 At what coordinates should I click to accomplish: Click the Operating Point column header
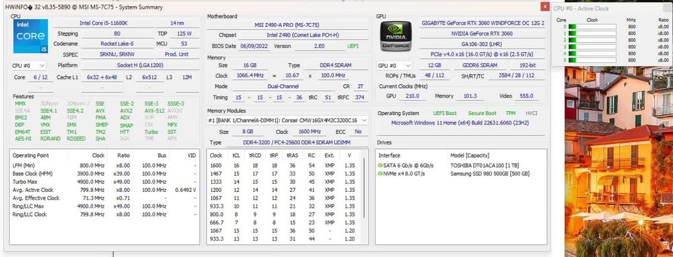point(30,155)
